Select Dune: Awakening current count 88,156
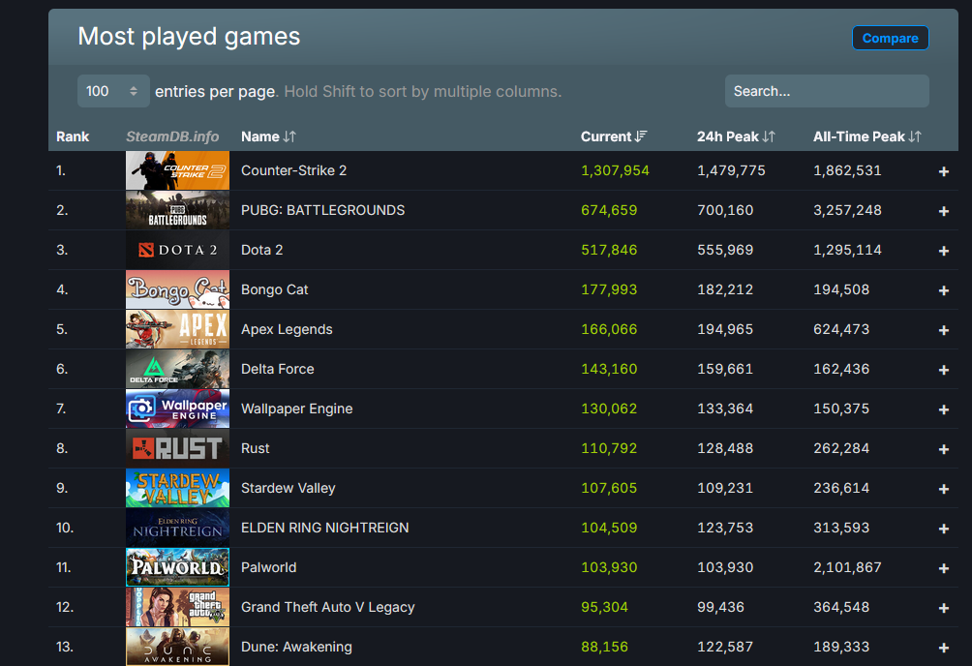The image size is (972, 666). [604, 647]
